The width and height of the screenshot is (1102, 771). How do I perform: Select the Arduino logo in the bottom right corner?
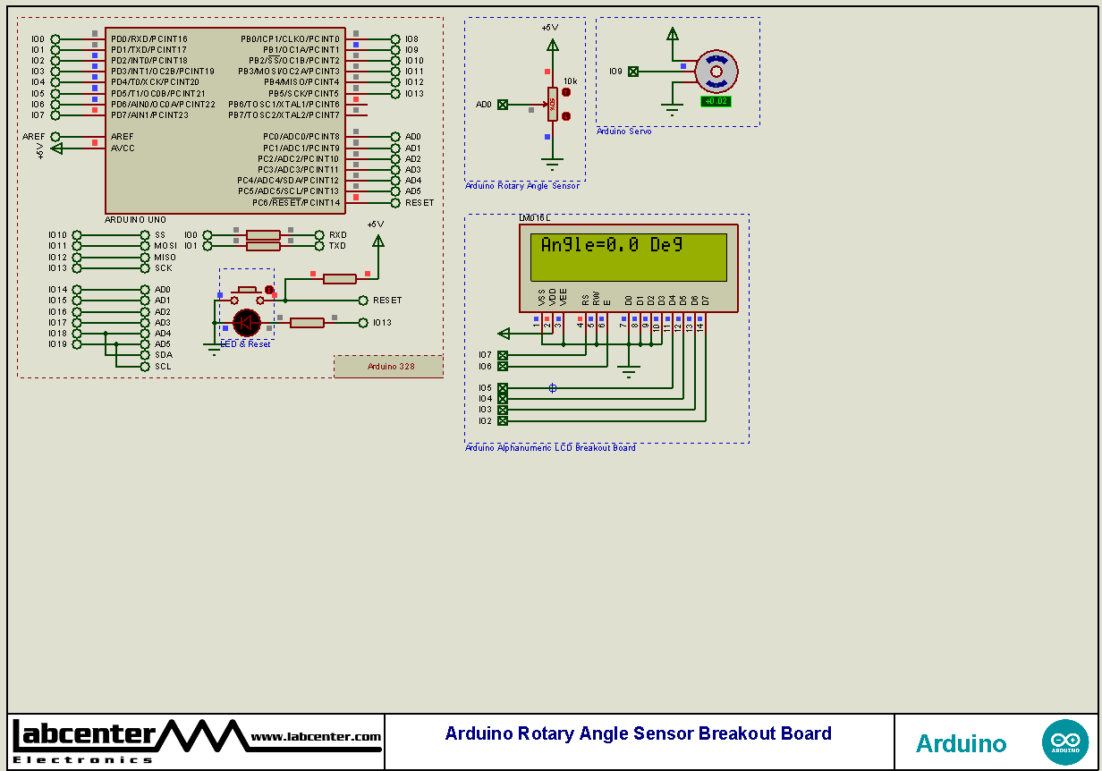pos(1065,742)
